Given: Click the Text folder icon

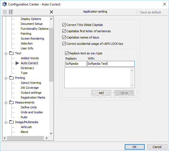Looking at the screenshot, I should tap(11, 53).
